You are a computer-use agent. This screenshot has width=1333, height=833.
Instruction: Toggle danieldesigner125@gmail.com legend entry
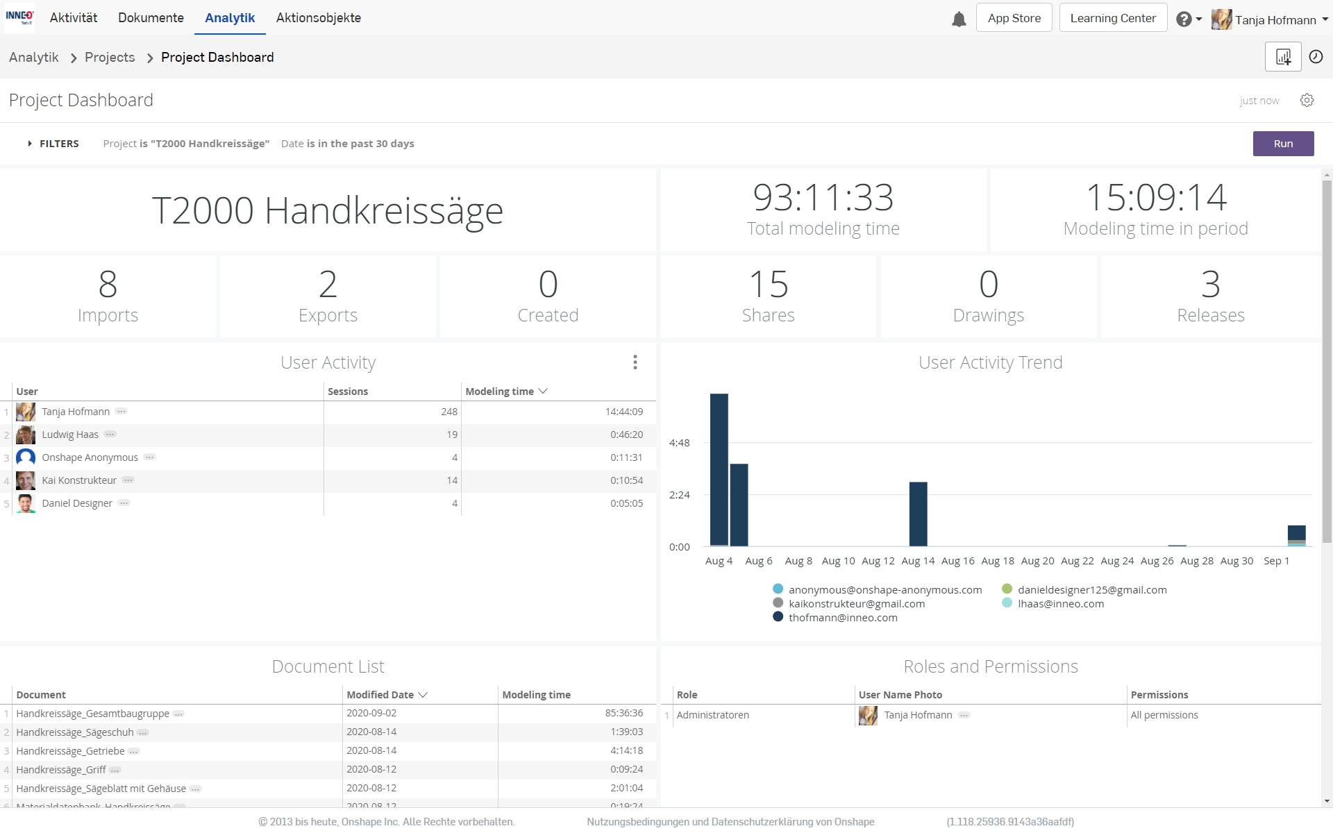pyautogui.click(x=1091, y=590)
